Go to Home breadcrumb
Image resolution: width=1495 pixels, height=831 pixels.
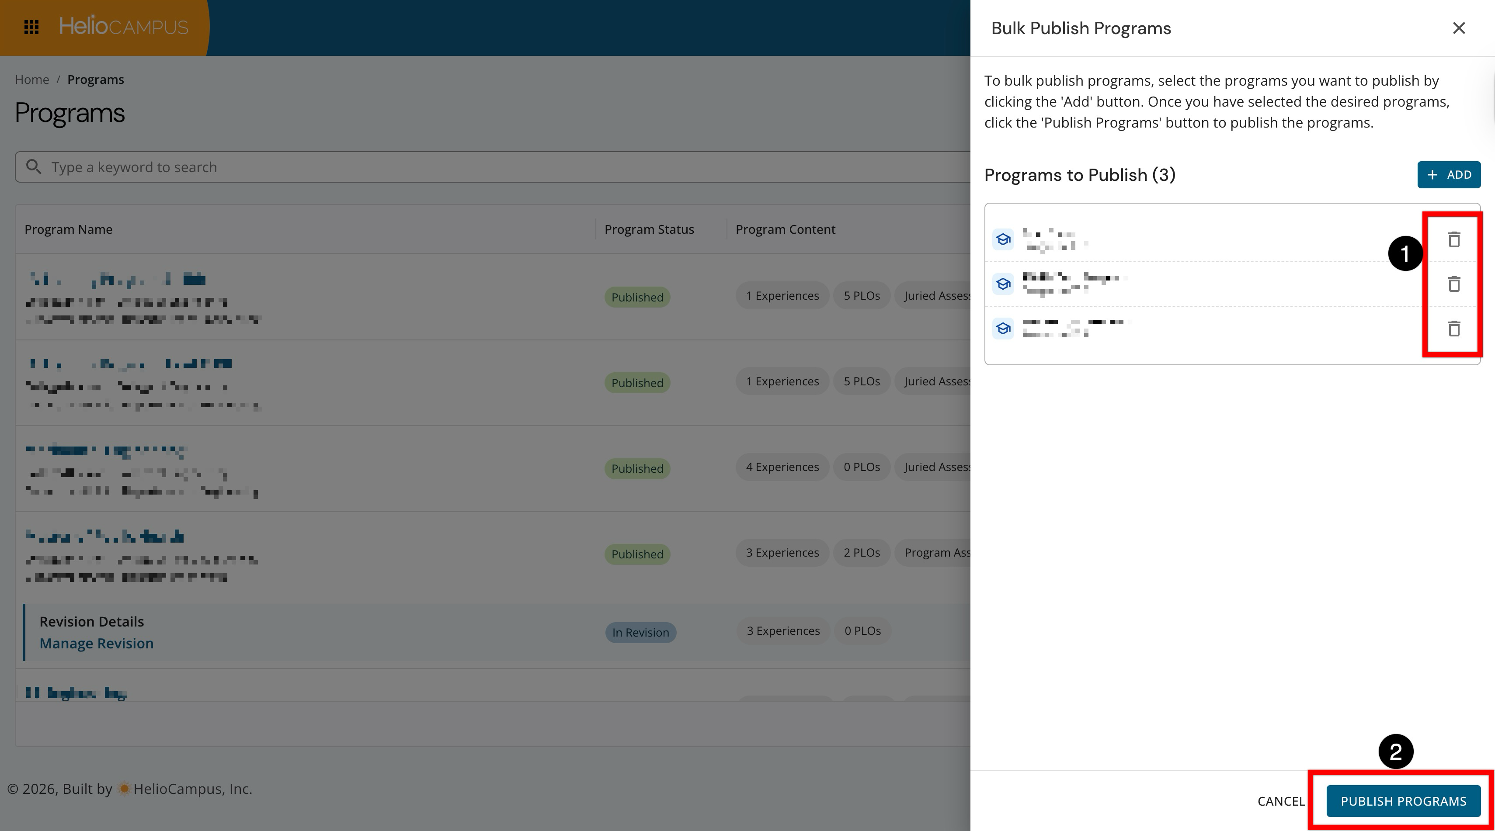(x=32, y=80)
